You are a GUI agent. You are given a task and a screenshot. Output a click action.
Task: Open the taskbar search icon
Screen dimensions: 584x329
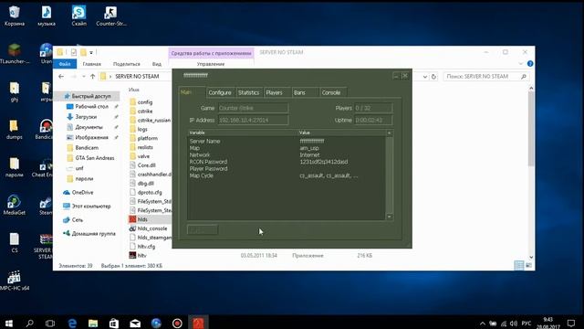point(29,323)
